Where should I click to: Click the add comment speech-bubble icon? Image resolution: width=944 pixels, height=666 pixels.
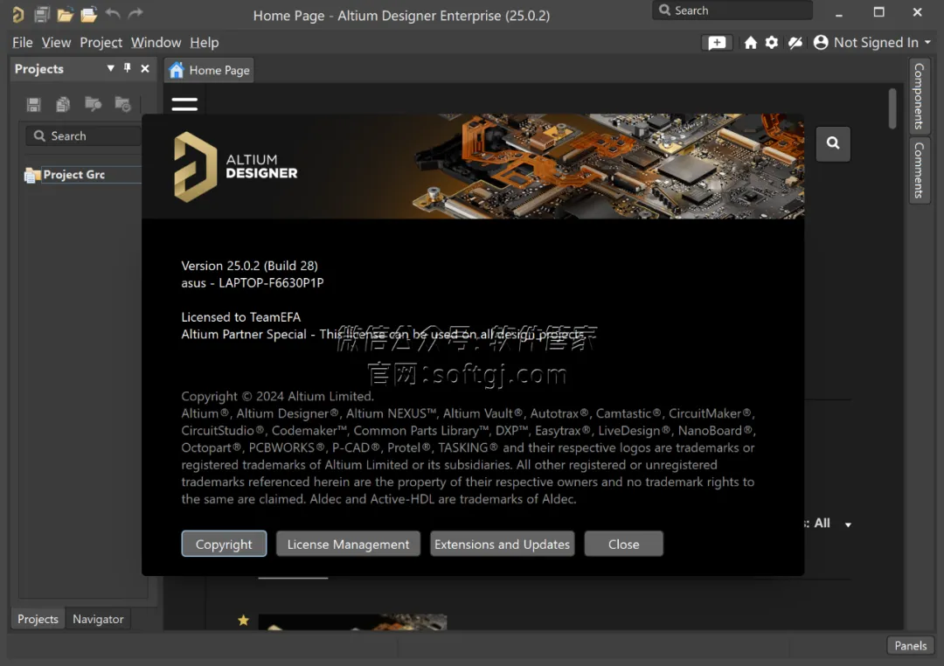(x=717, y=43)
